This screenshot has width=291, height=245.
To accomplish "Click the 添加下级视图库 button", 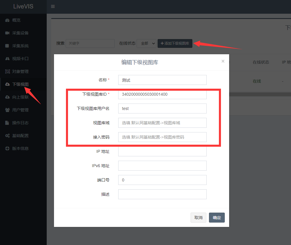I will coord(175,43).
